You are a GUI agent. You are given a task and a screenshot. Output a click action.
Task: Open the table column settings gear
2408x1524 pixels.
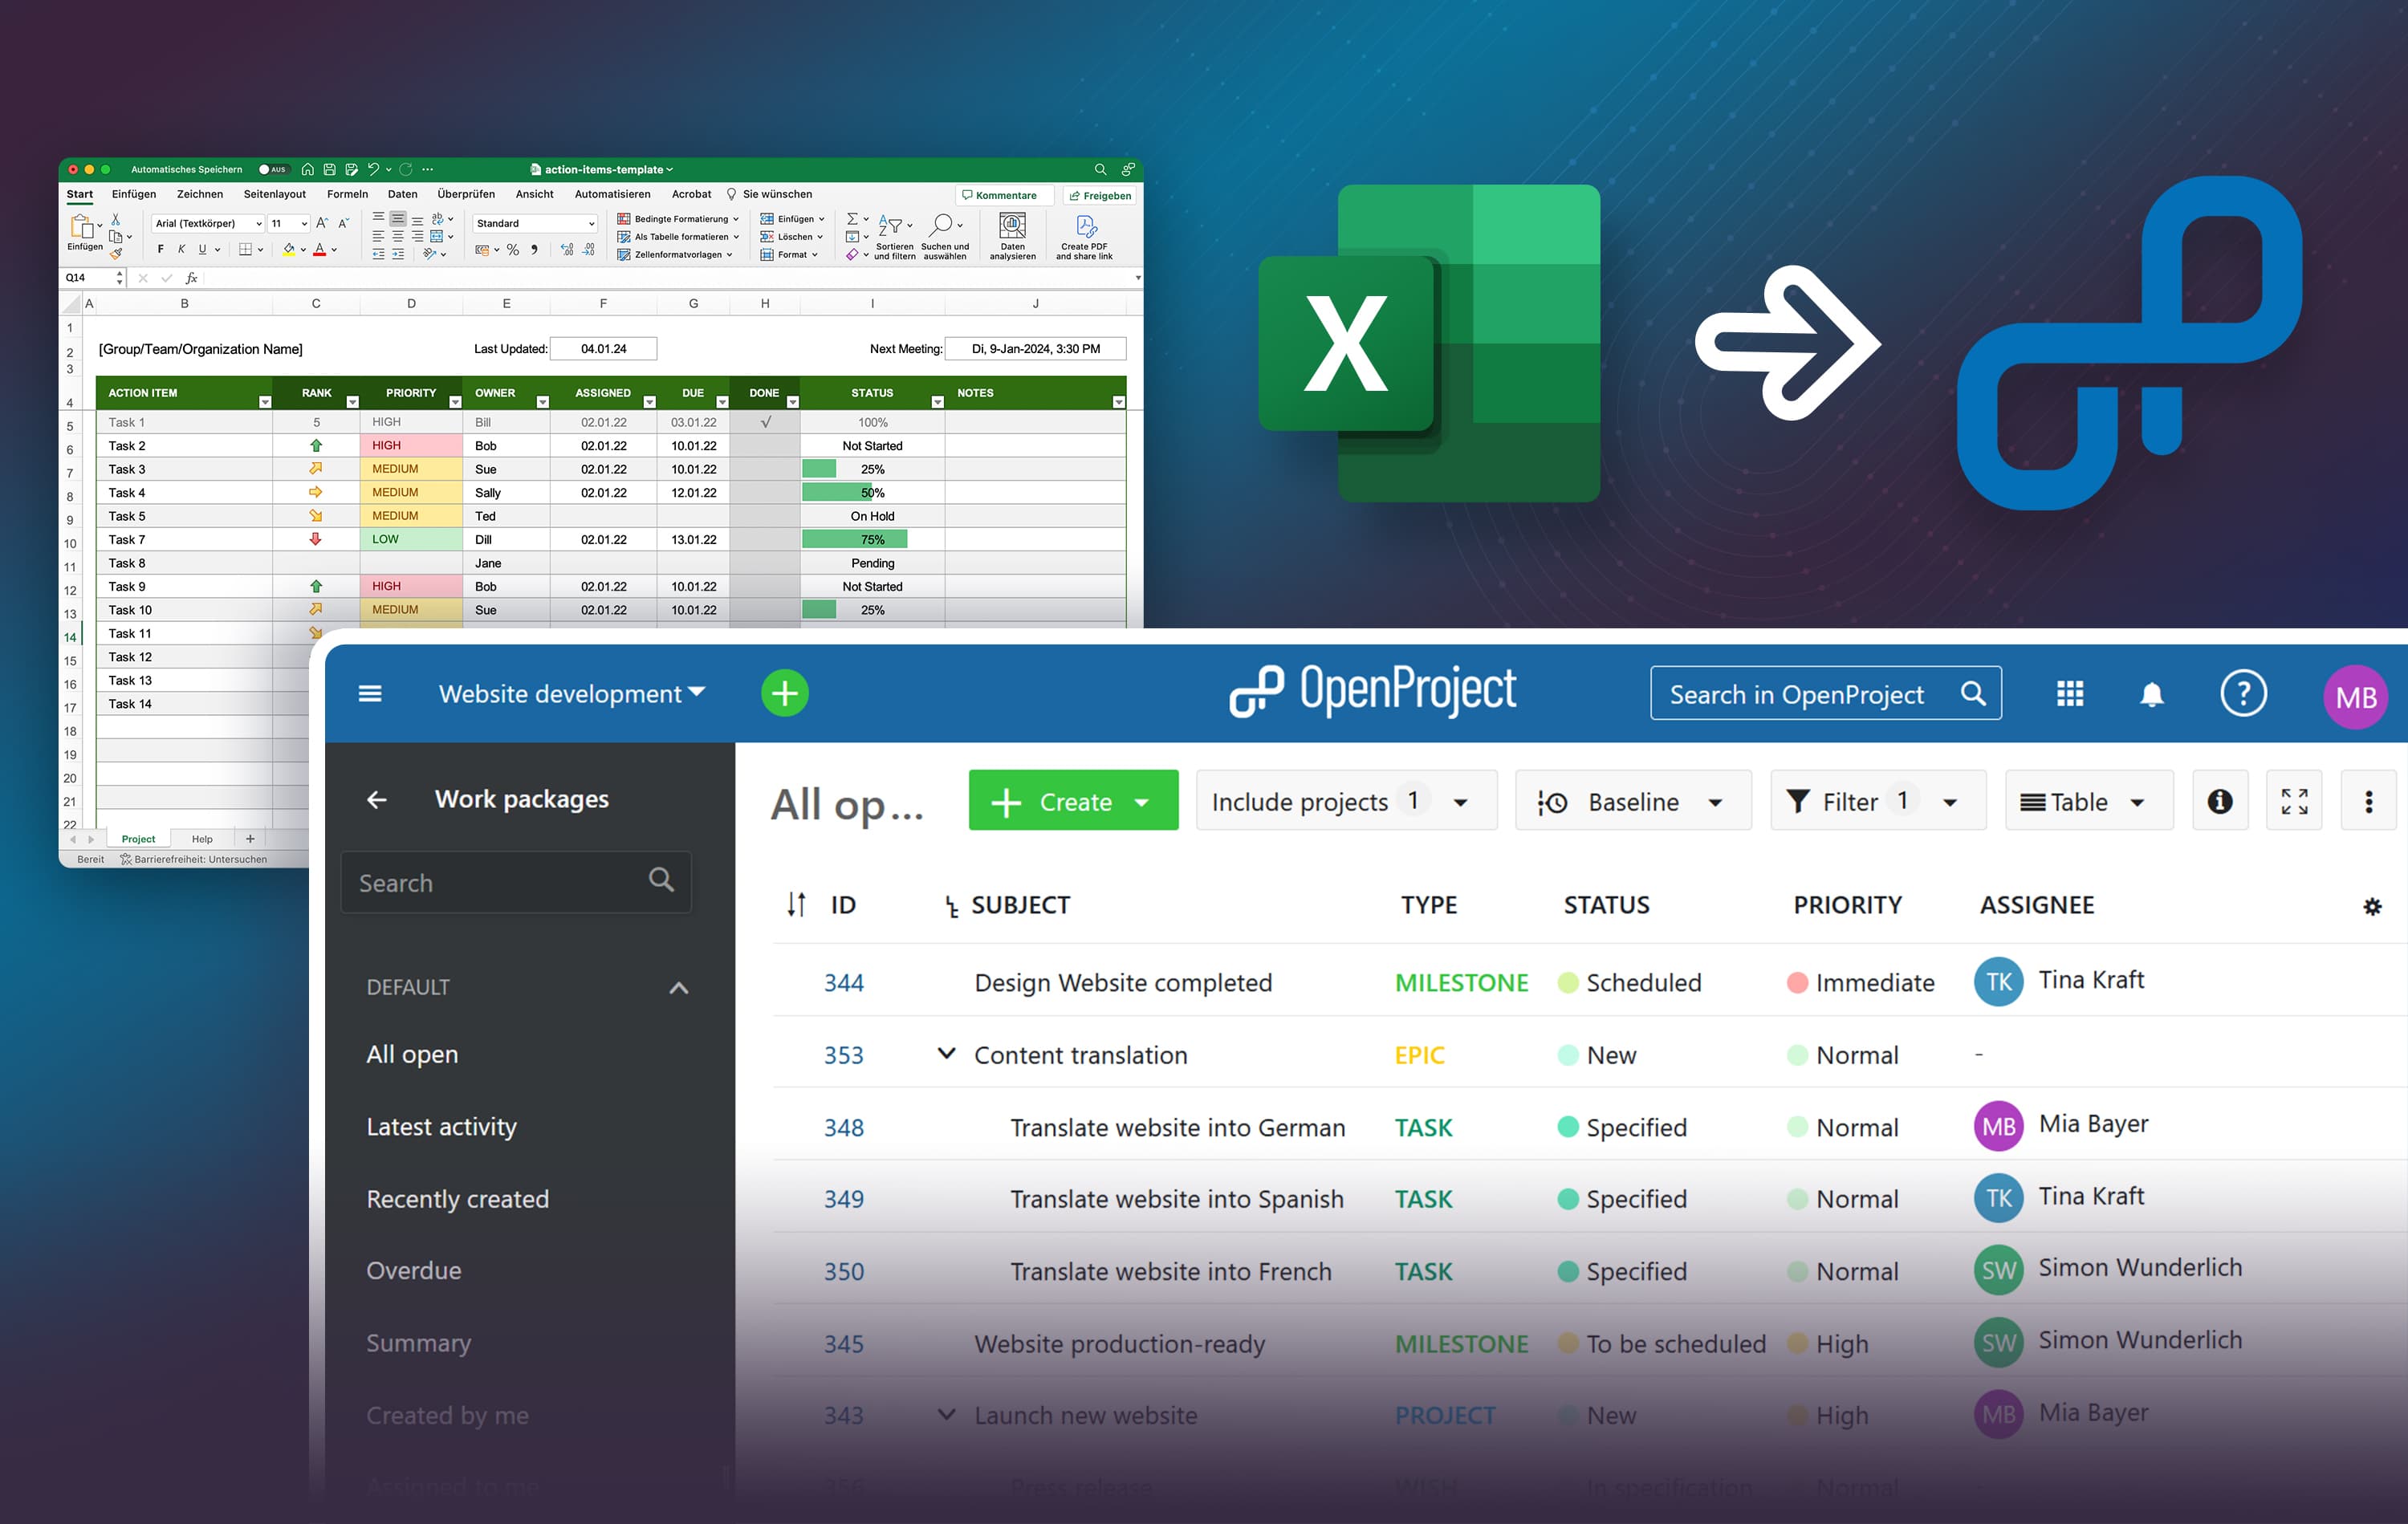point(2372,907)
